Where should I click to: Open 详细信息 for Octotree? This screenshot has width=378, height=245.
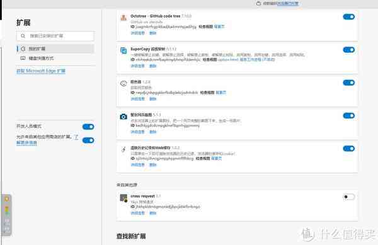pos(137,33)
